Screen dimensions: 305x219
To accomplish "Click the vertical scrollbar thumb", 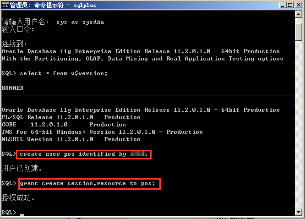I will [299, 32].
